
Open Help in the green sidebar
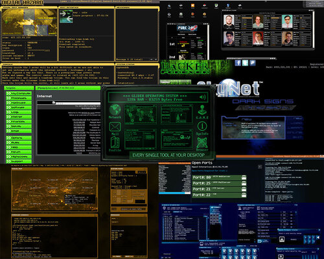[x=19, y=147]
